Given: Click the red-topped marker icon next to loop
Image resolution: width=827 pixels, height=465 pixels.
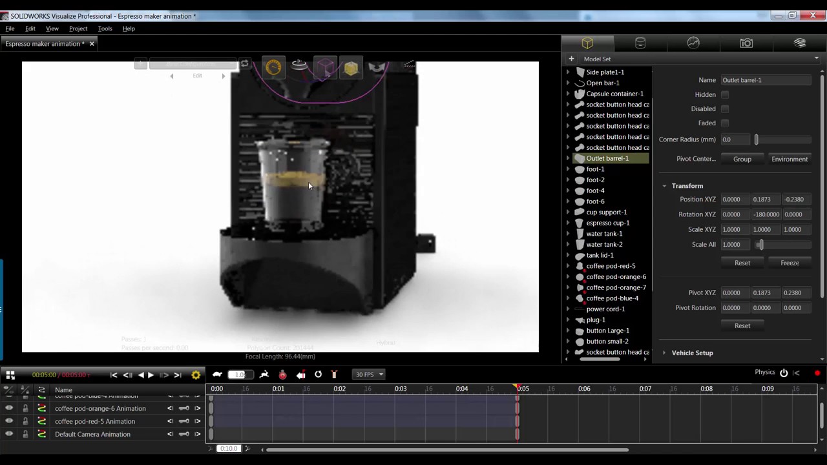Looking at the screenshot, I should 334,375.
